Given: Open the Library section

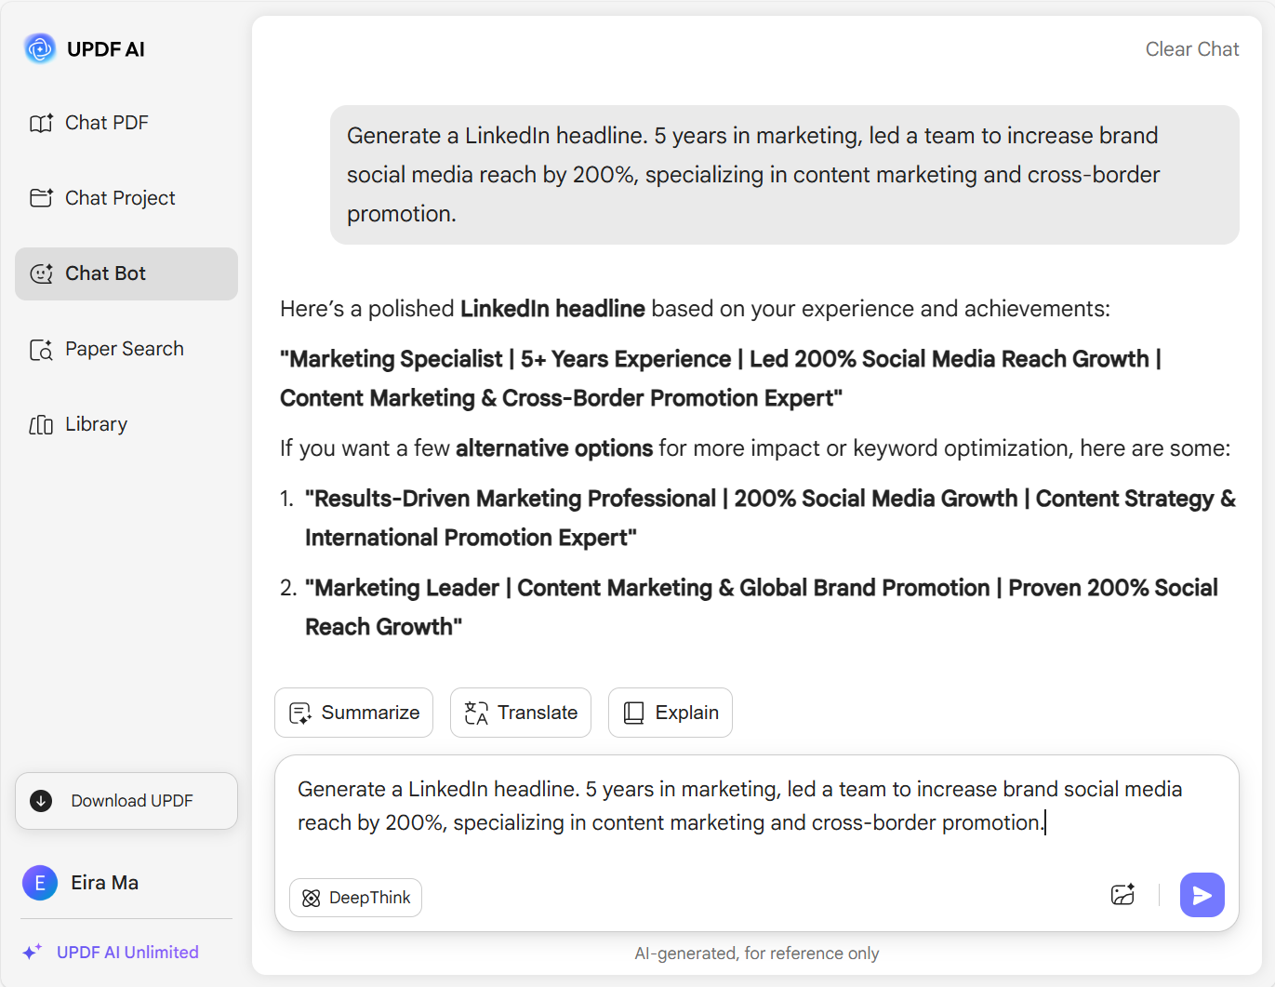Looking at the screenshot, I should [x=96, y=424].
